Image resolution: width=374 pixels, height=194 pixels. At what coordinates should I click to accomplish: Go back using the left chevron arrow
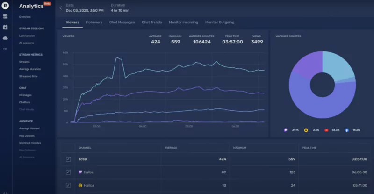point(61,8)
